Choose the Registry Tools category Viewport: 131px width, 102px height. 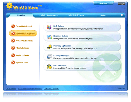pos(22,55)
